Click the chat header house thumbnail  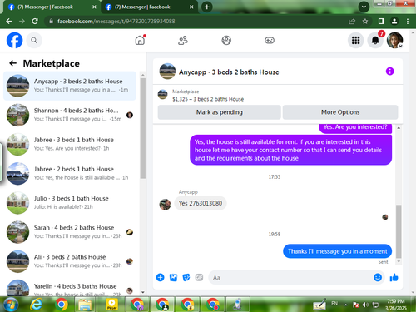(167, 72)
